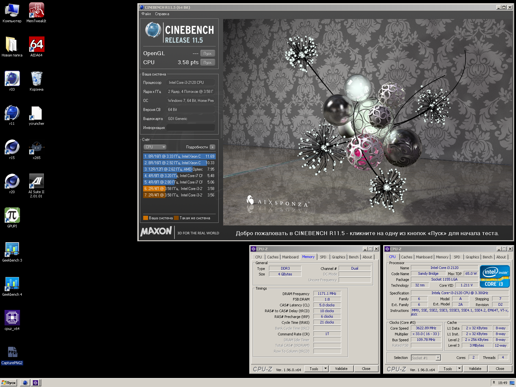Image resolution: width=516 pixels, height=387 pixels.
Task: Run the OpenGL test with Пуск
Action: click(207, 54)
